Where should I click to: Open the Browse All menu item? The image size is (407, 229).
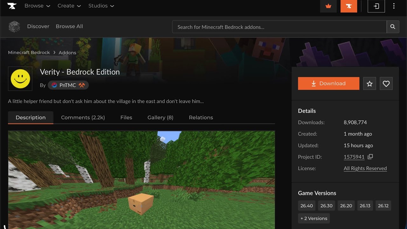pyautogui.click(x=69, y=26)
